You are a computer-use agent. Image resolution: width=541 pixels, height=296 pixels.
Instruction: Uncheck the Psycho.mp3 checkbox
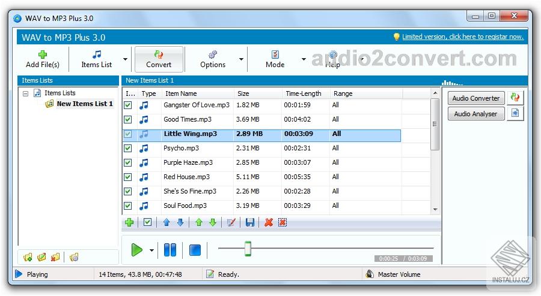pyautogui.click(x=128, y=148)
